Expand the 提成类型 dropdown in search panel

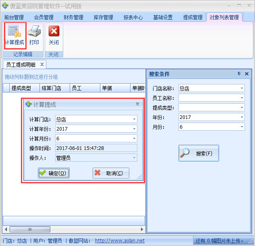pyautogui.click(x=242, y=107)
